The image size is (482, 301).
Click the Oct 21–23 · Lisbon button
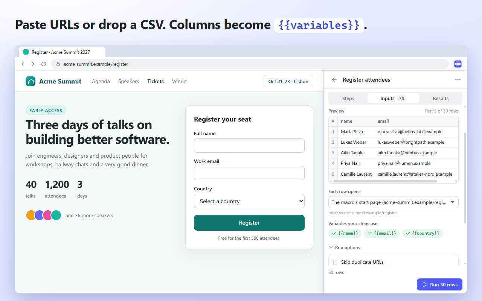tap(288, 81)
